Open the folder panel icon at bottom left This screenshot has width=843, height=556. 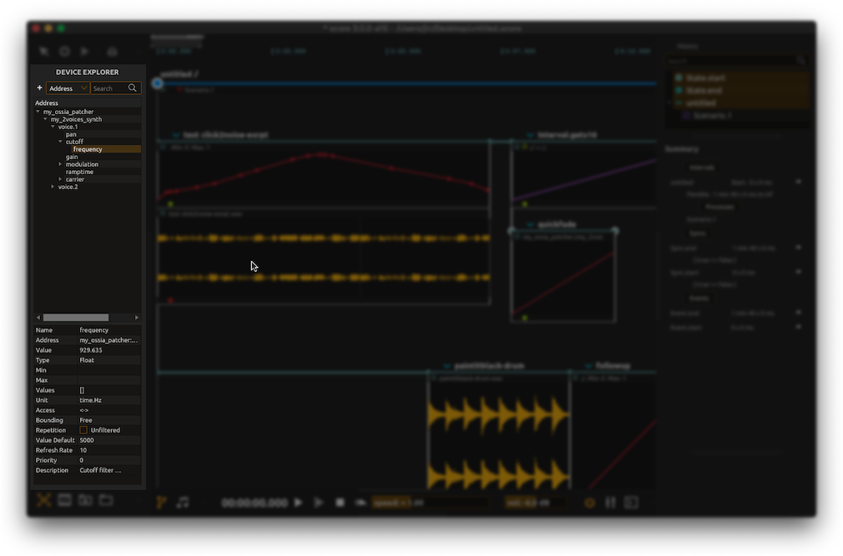106,501
